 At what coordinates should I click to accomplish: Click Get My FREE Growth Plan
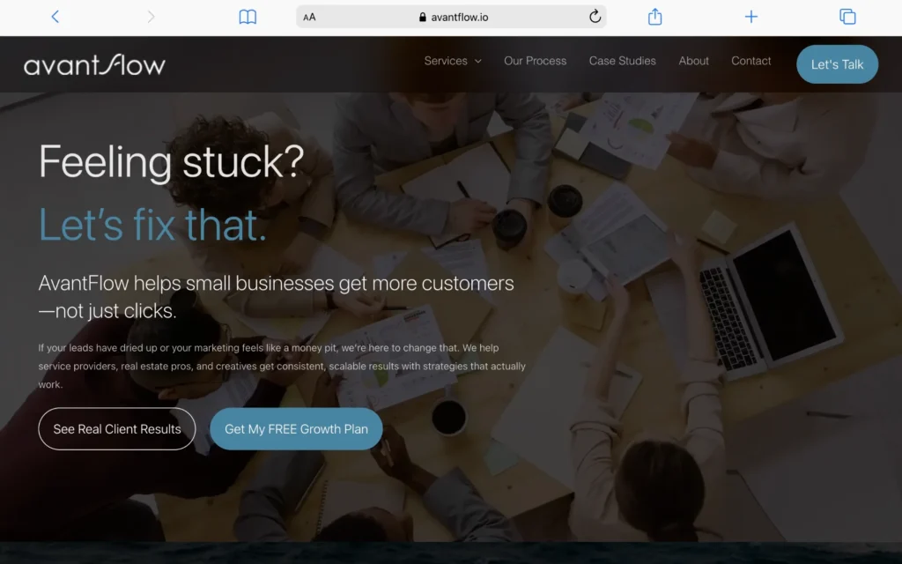296,429
